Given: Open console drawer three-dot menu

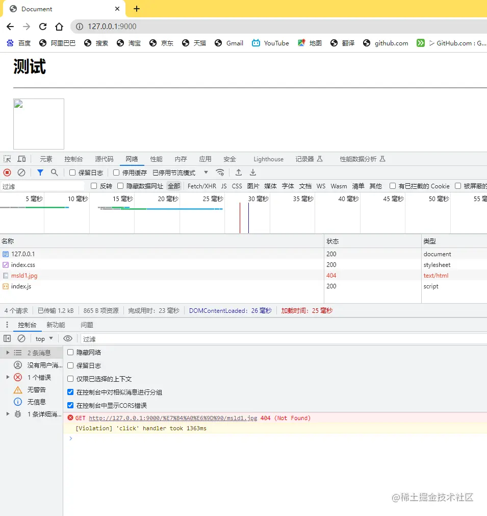Looking at the screenshot, I should coord(7,325).
